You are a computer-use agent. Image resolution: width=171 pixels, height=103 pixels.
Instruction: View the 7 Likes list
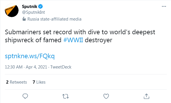[39, 82]
